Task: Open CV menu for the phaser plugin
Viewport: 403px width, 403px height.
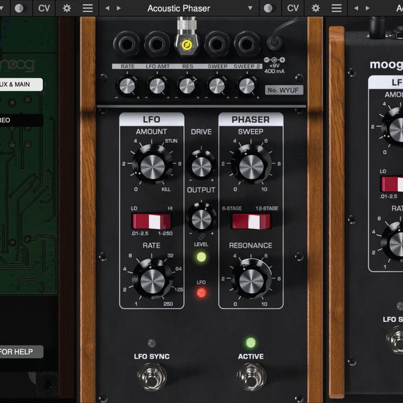Action: point(293,8)
